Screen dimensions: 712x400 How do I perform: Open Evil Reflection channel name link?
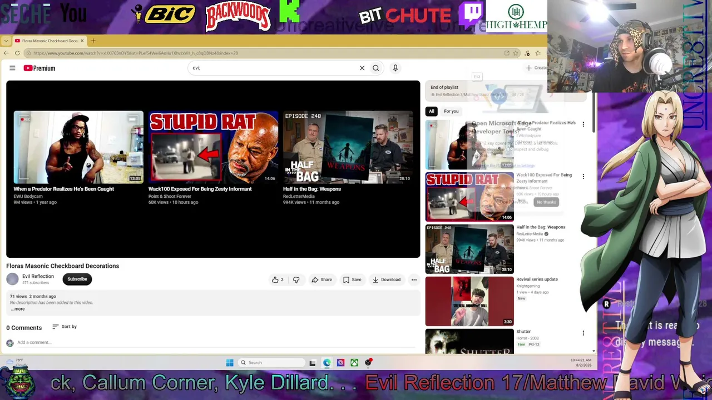[x=38, y=276]
